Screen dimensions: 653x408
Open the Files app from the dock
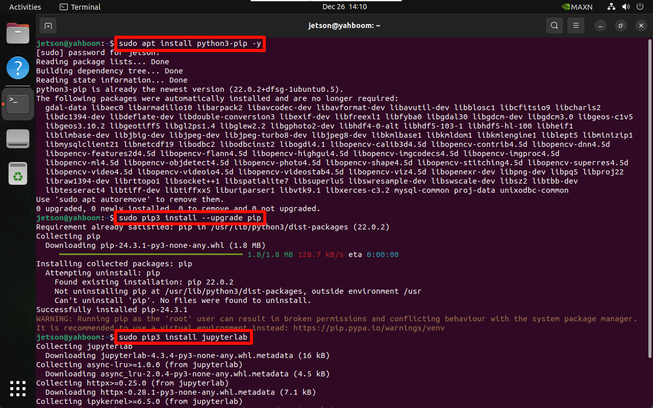pos(18,34)
